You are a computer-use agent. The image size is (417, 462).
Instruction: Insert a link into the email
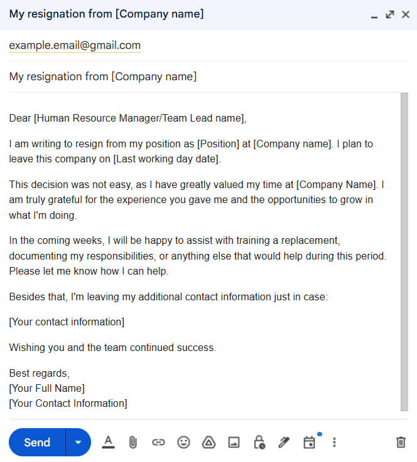pyautogui.click(x=158, y=442)
